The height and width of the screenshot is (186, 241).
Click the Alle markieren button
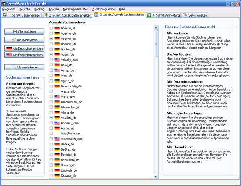coord(24,31)
